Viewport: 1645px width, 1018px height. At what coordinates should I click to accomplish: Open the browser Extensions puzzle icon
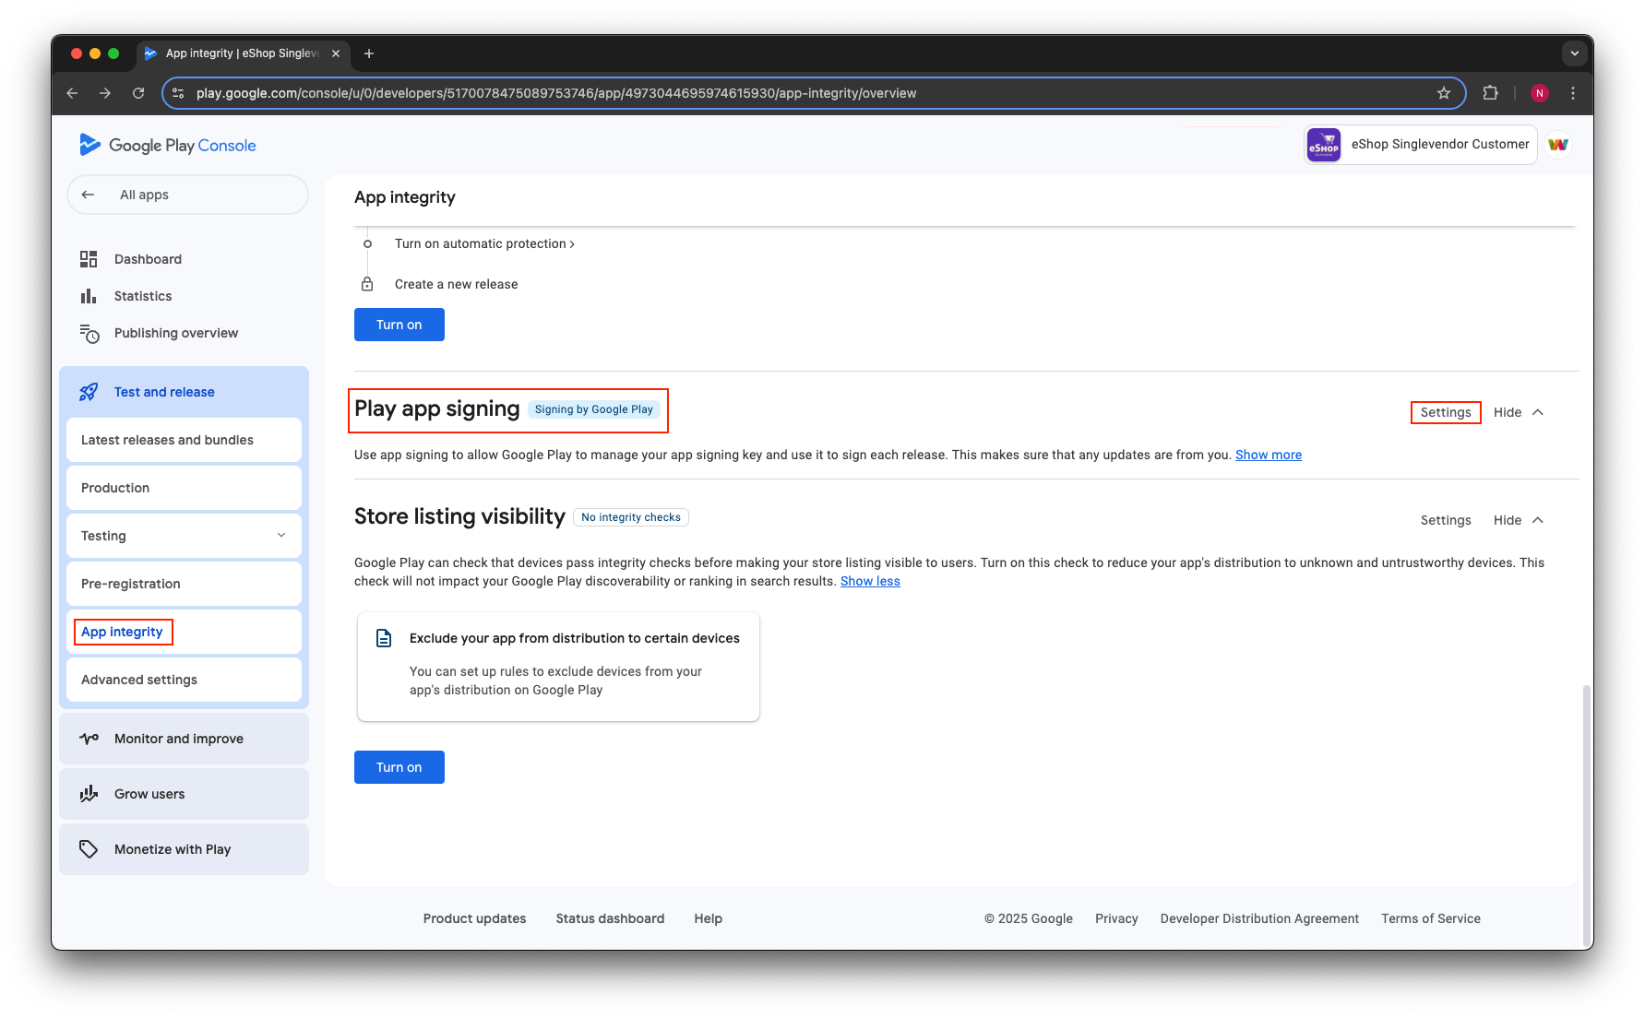tap(1490, 93)
